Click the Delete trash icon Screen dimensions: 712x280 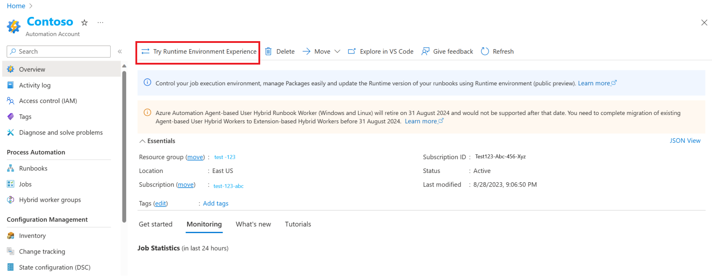pos(268,51)
